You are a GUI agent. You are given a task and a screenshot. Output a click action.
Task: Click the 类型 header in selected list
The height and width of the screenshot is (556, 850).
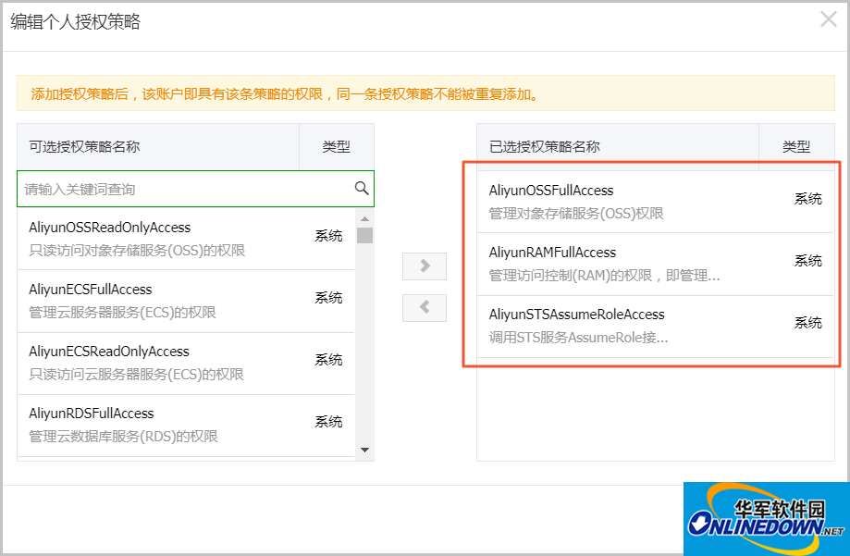[x=795, y=146]
